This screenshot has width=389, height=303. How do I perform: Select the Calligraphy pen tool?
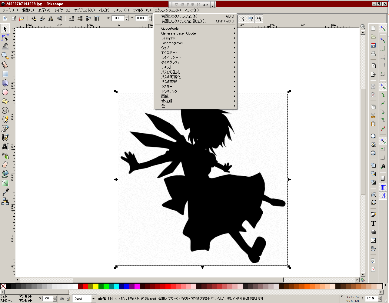5,138
